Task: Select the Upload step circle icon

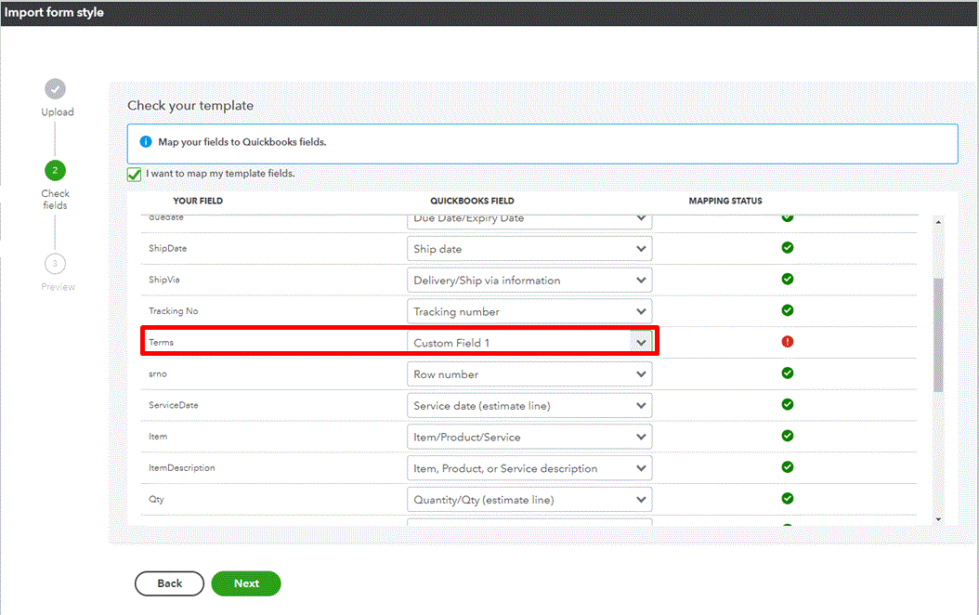Action: (x=56, y=91)
